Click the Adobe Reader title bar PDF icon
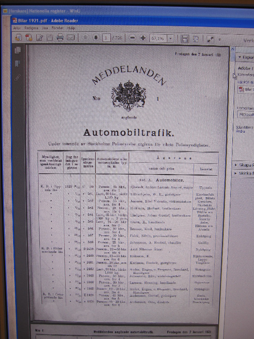254x339 pixels. point(15,20)
